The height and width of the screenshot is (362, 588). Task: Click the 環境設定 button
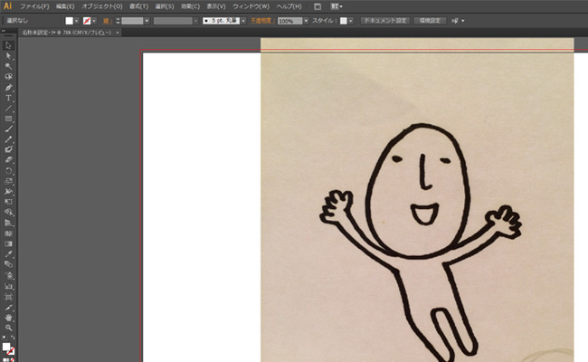point(429,20)
